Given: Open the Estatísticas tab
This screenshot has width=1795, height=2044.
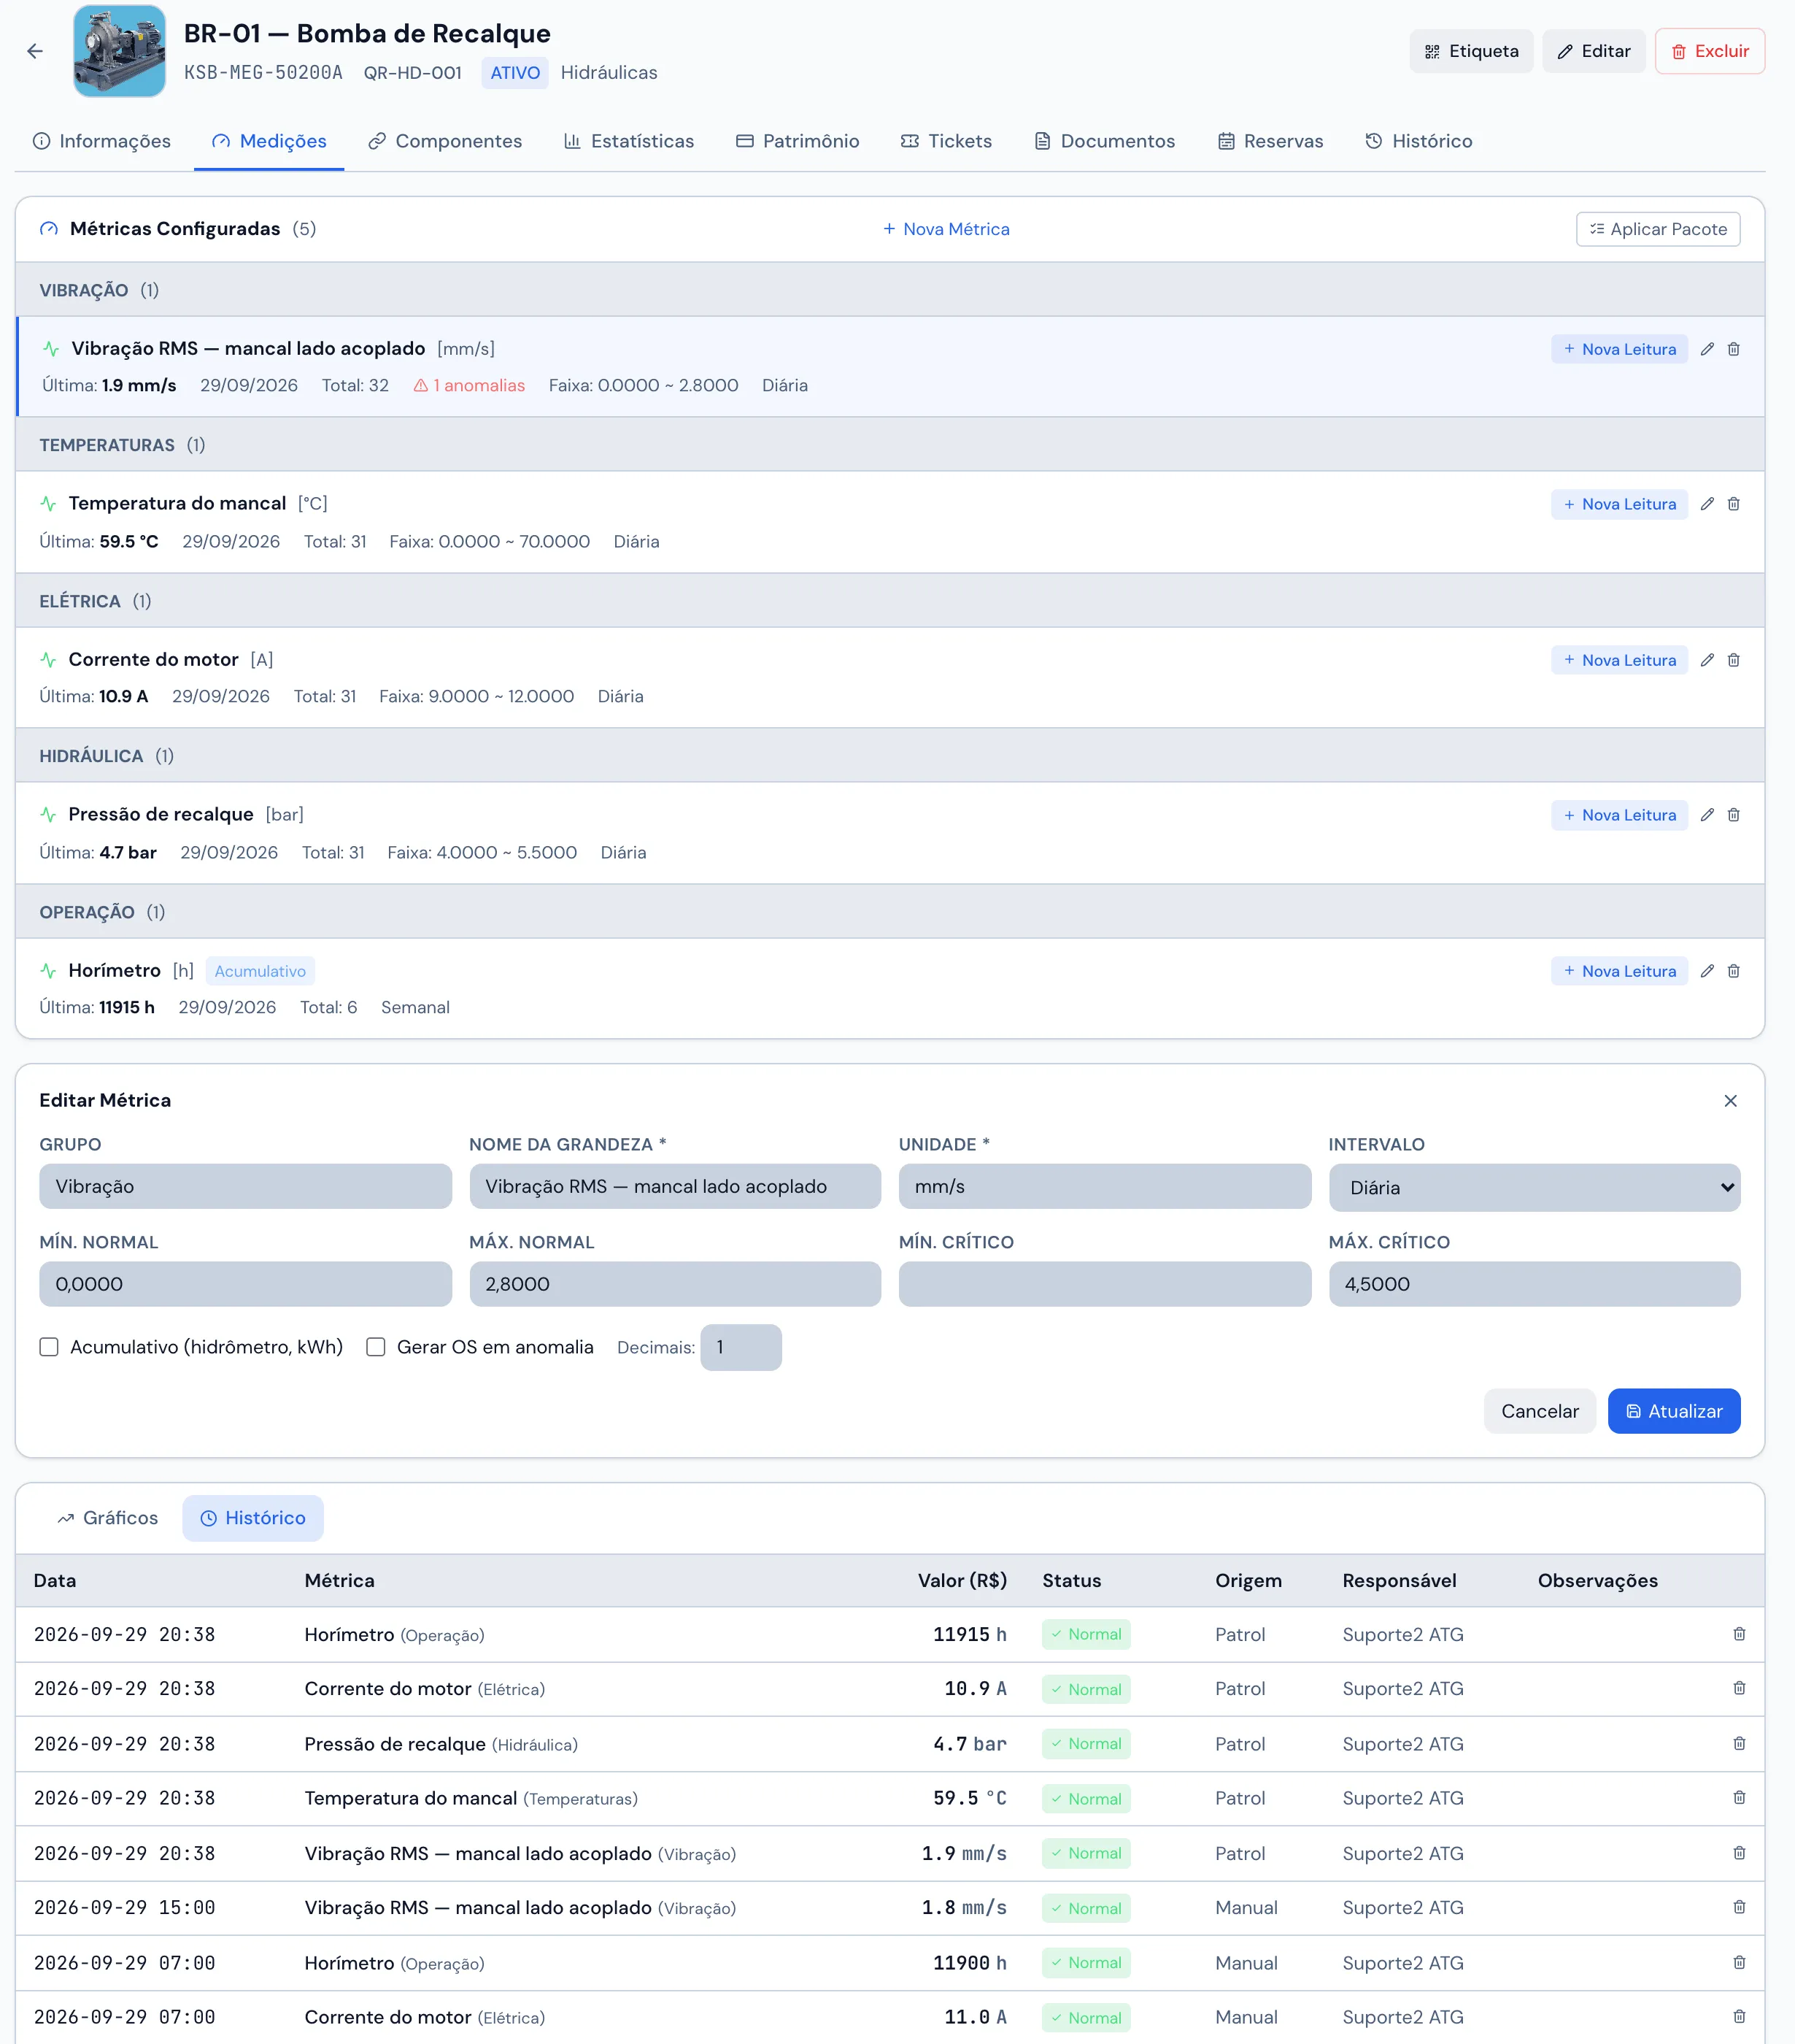Looking at the screenshot, I should [x=629, y=141].
